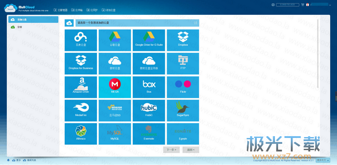Image resolution: width=337 pixels, height=165 pixels.
Task: Choose the SugarSync tile
Action: coord(183,110)
